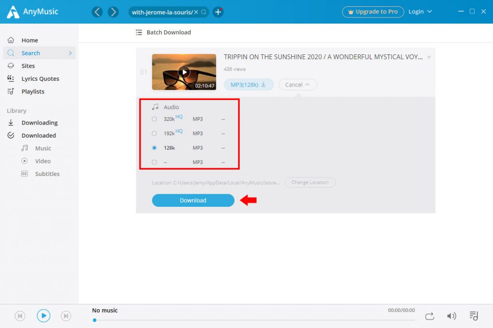The width and height of the screenshot is (493, 328).
Task: Expand the Search submenu chevron
Action: 70,53
